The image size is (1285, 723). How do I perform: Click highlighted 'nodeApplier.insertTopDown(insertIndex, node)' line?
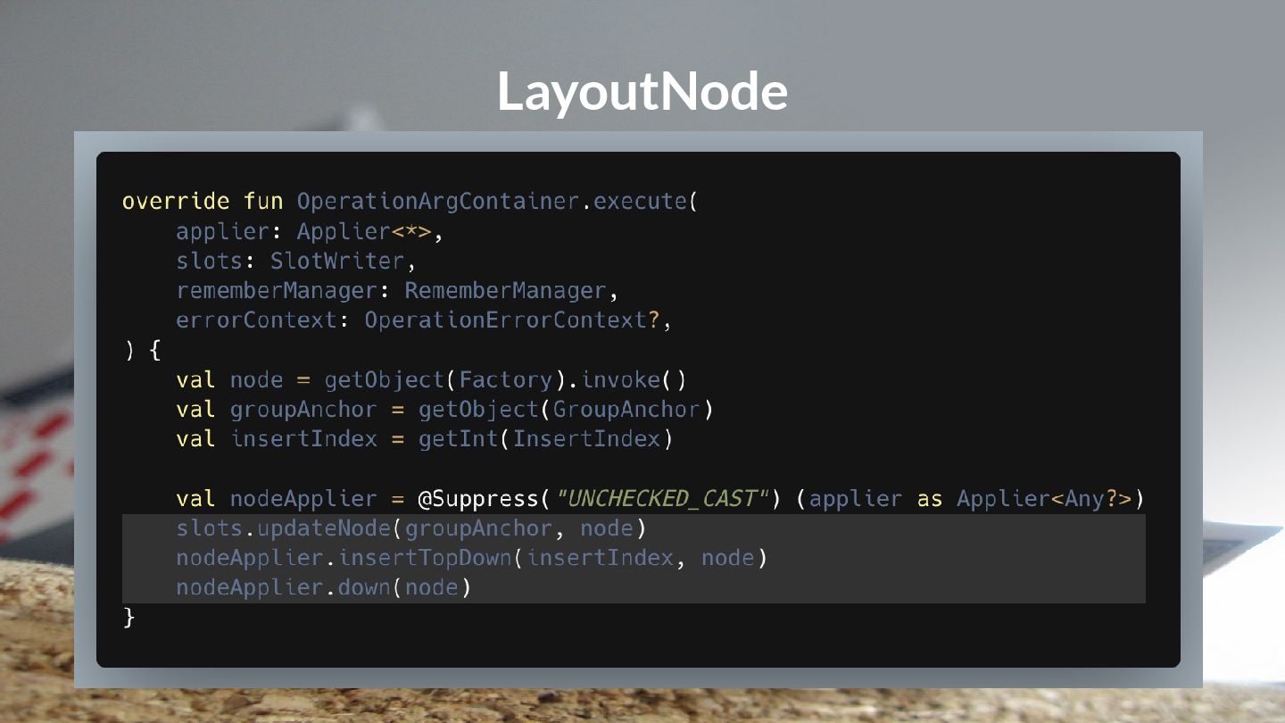pyautogui.click(x=471, y=558)
